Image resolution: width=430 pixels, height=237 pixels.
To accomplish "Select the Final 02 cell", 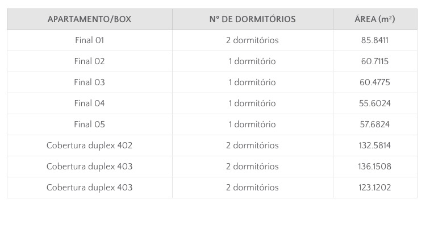I will tap(89, 61).
